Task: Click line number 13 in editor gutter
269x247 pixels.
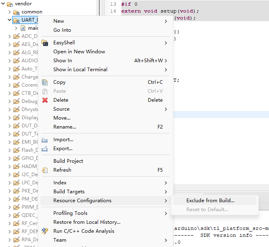Action: pyautogui.click(x=113, y=4)
